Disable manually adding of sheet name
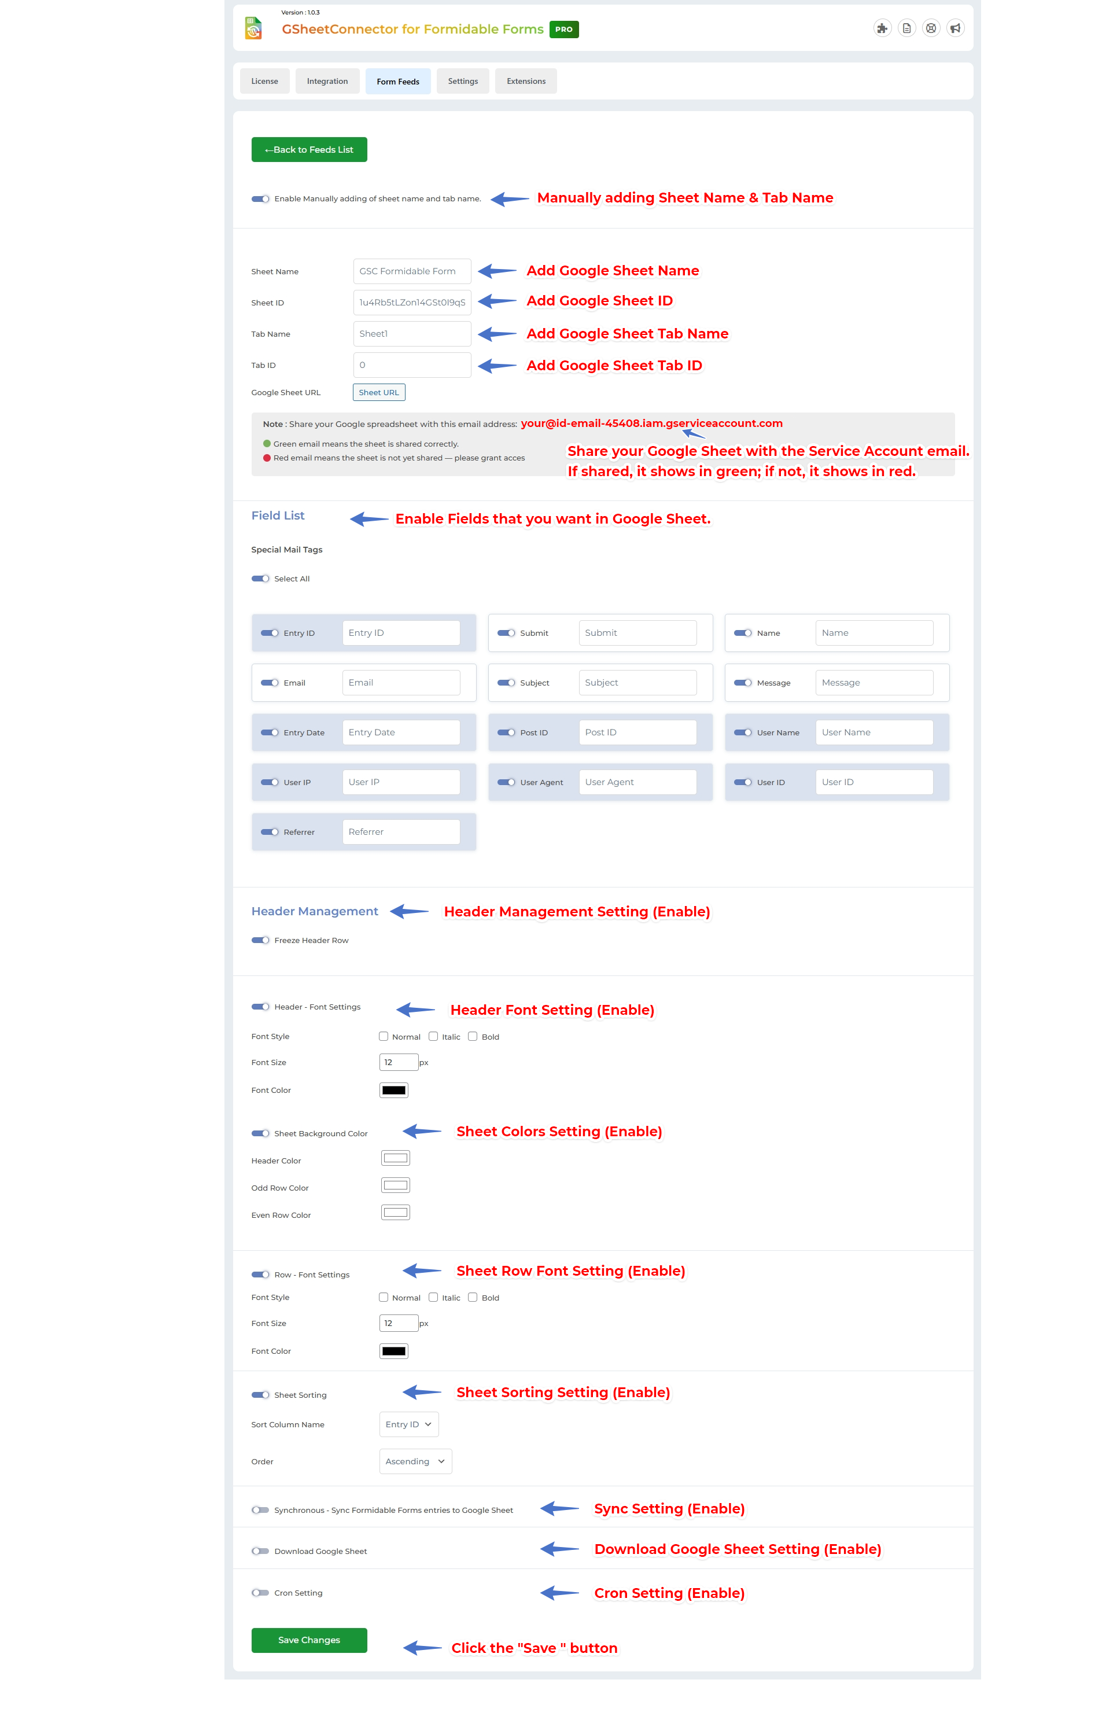The image size is (1102, 1731). 260,198
